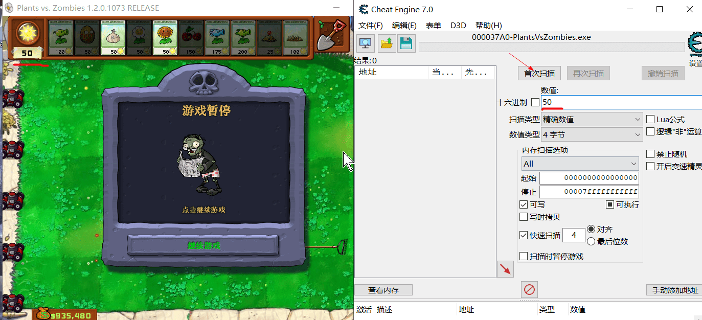Click the floppy disk save icon
702x320 pixels.
click(x=406, y=43)
